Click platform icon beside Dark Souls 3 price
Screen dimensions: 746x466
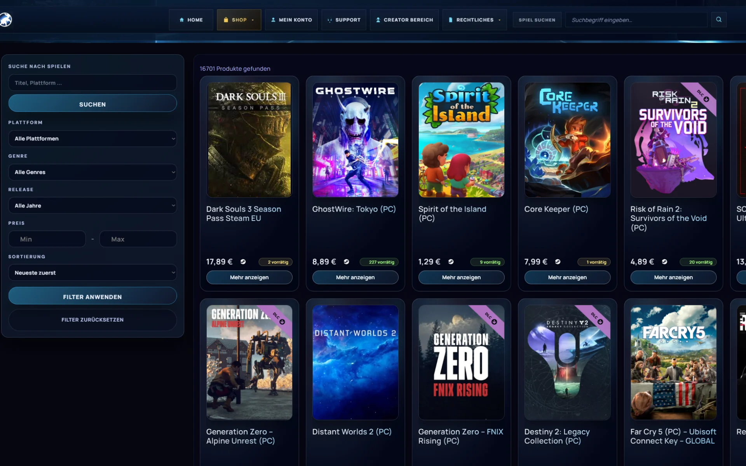(243, 262)
